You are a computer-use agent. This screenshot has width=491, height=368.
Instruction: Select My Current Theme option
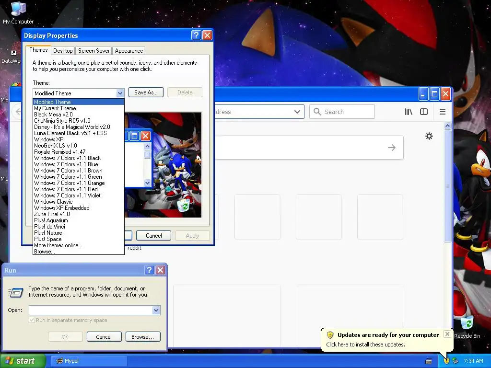79,108
